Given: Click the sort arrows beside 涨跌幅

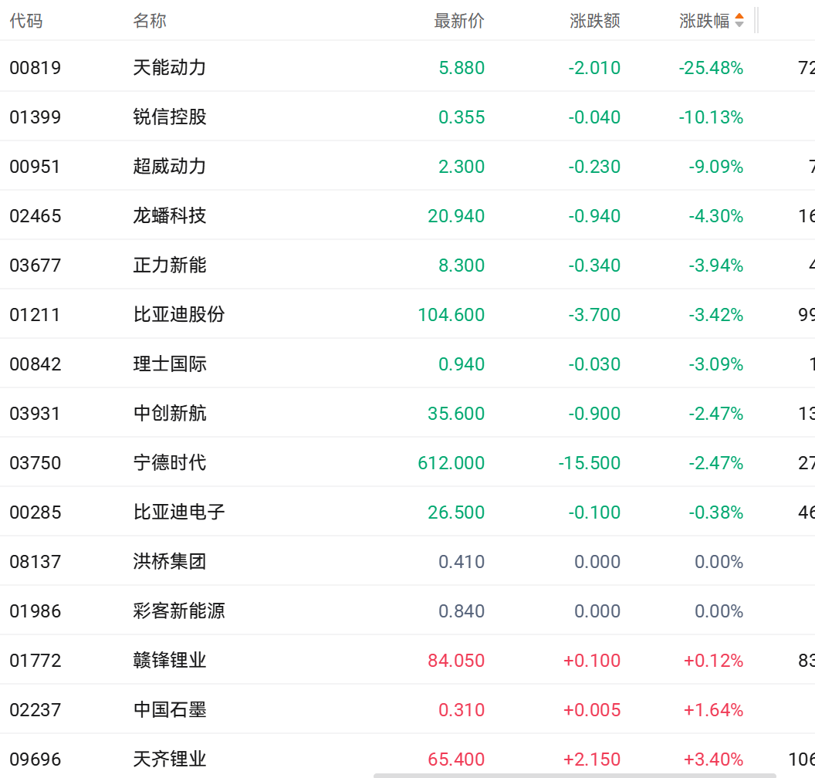Looking at the screenshot, I should (739, 21).
